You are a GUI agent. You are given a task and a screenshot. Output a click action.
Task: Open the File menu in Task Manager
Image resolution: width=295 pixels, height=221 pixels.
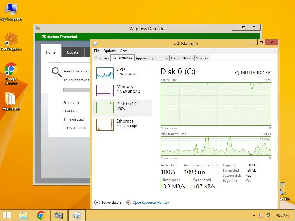97,51
